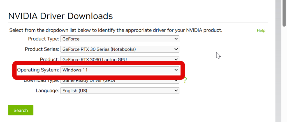
Task: Click the "Operating System:" field label
Action: pos(38,70)
